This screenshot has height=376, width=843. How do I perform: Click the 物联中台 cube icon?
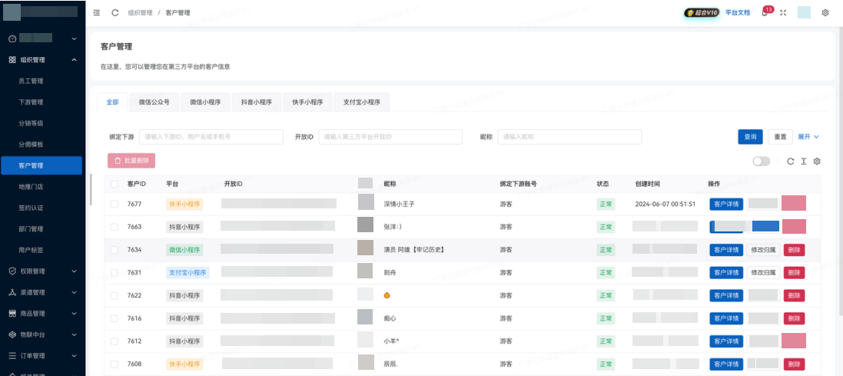click(12, 334)
